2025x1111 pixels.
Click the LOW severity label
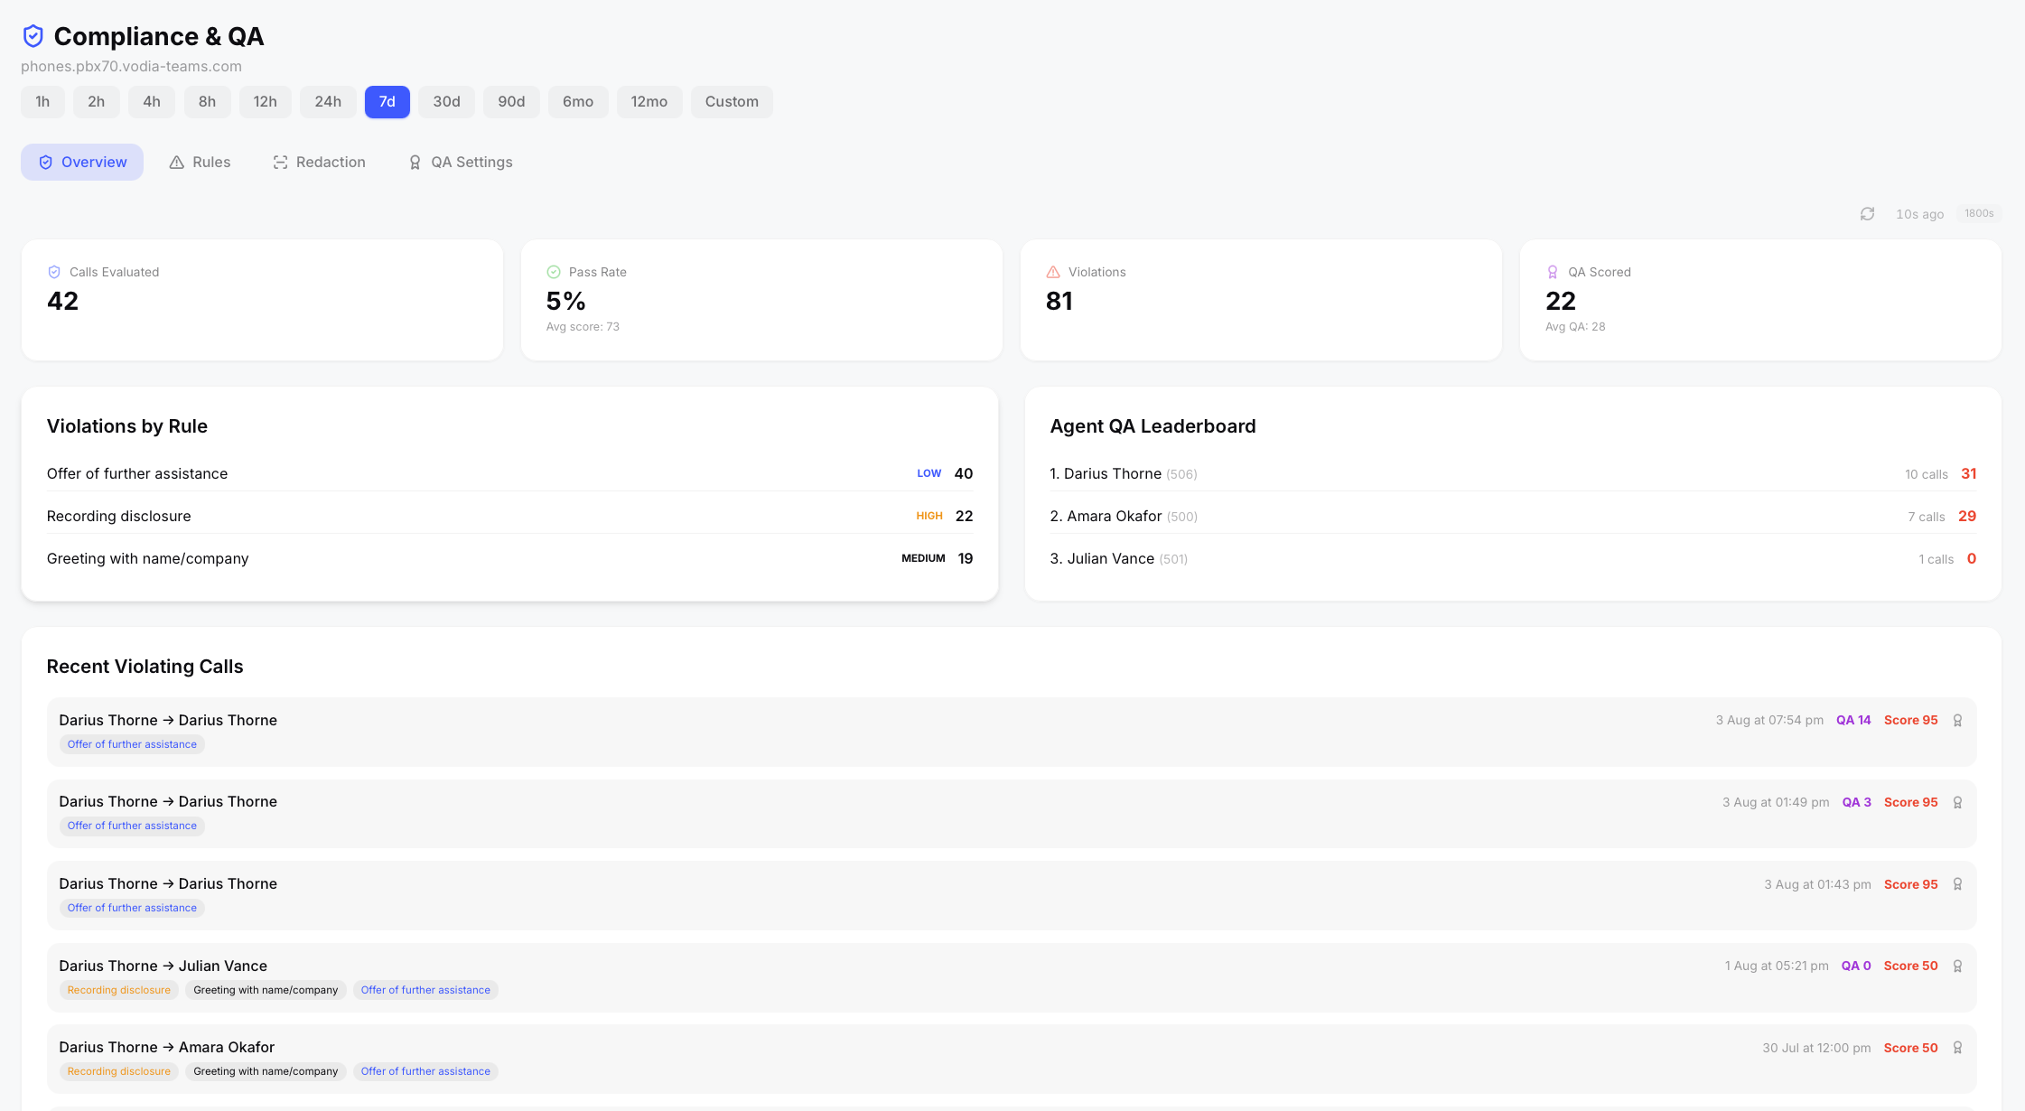click(x=929, y=473)
